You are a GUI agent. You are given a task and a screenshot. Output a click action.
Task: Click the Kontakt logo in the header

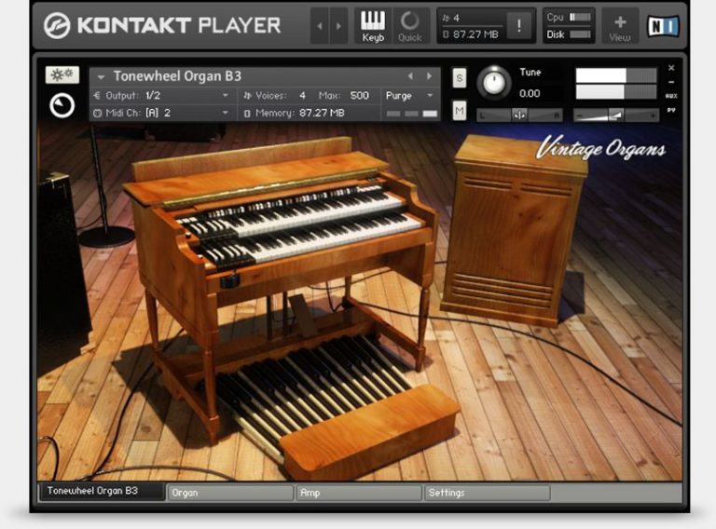(x=57, y=25)
